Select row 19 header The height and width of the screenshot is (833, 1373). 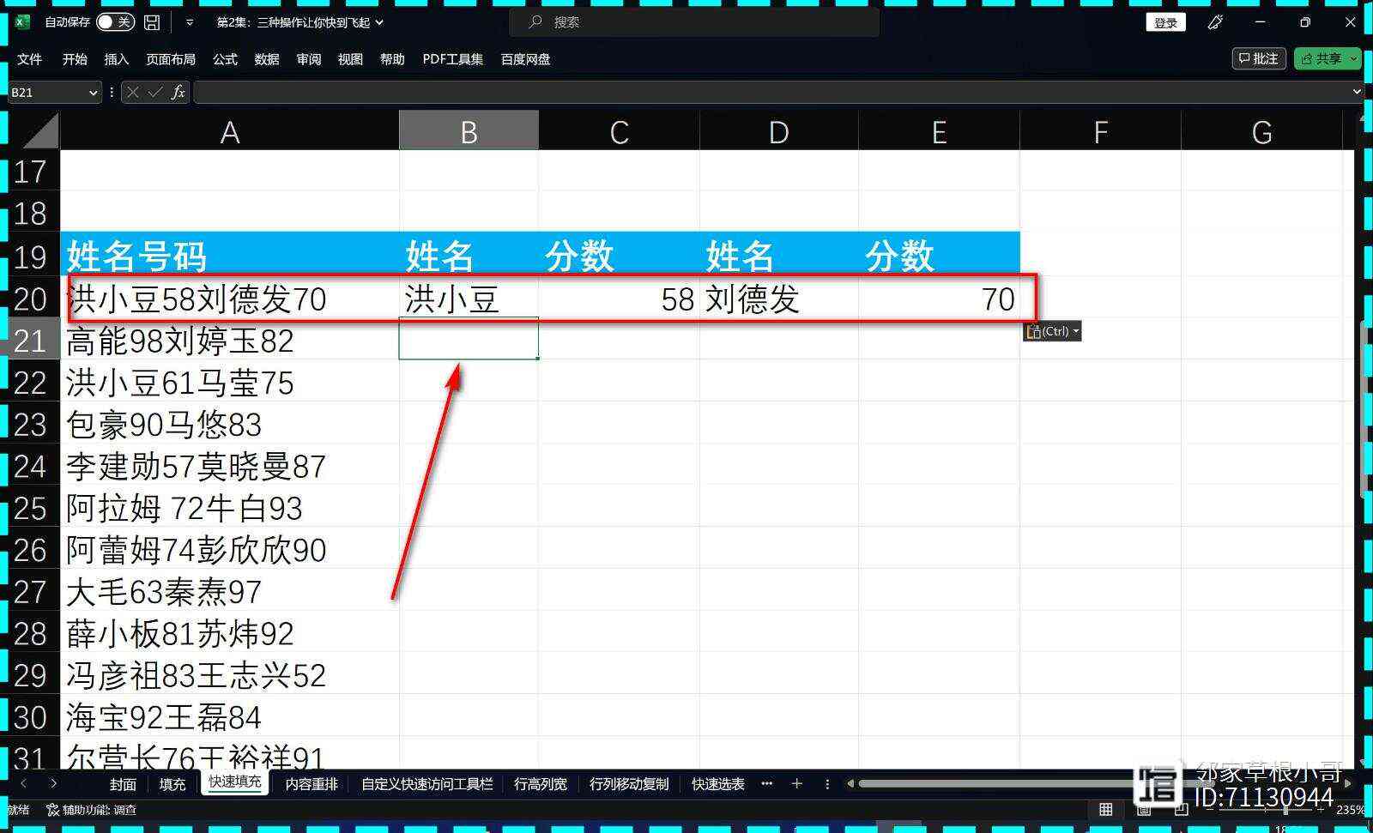31,256
